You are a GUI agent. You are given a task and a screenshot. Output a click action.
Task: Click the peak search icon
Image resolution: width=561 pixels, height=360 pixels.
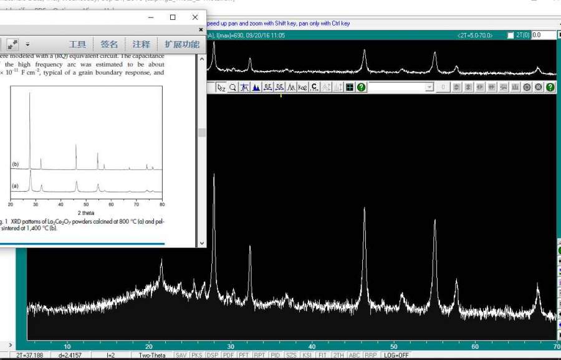(245, 87)
